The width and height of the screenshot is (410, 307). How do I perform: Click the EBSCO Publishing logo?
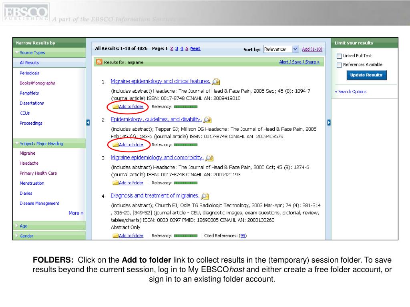pyautogui.click(x=26, y=12)
